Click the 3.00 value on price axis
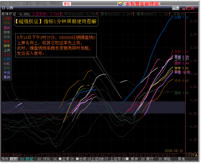 (x=194, y=21)
